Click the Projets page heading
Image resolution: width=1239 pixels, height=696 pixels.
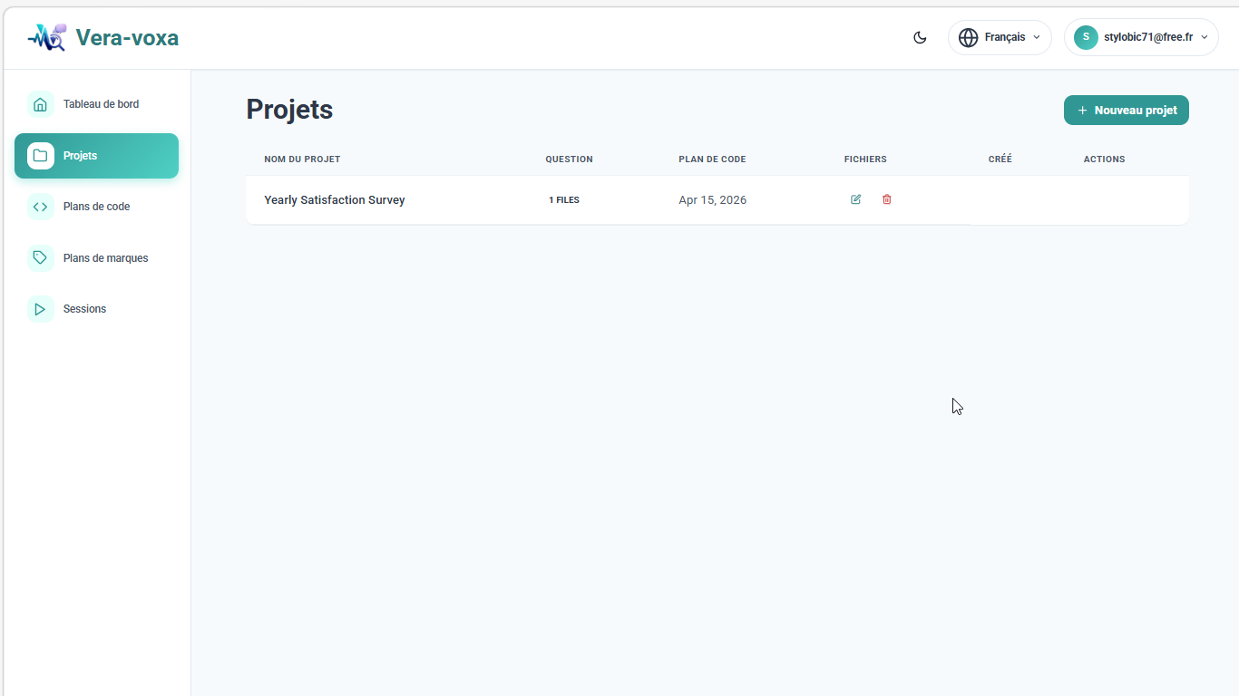289,110
